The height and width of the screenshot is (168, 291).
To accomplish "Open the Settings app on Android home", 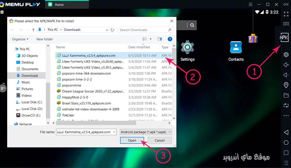I will coord(188,51).
